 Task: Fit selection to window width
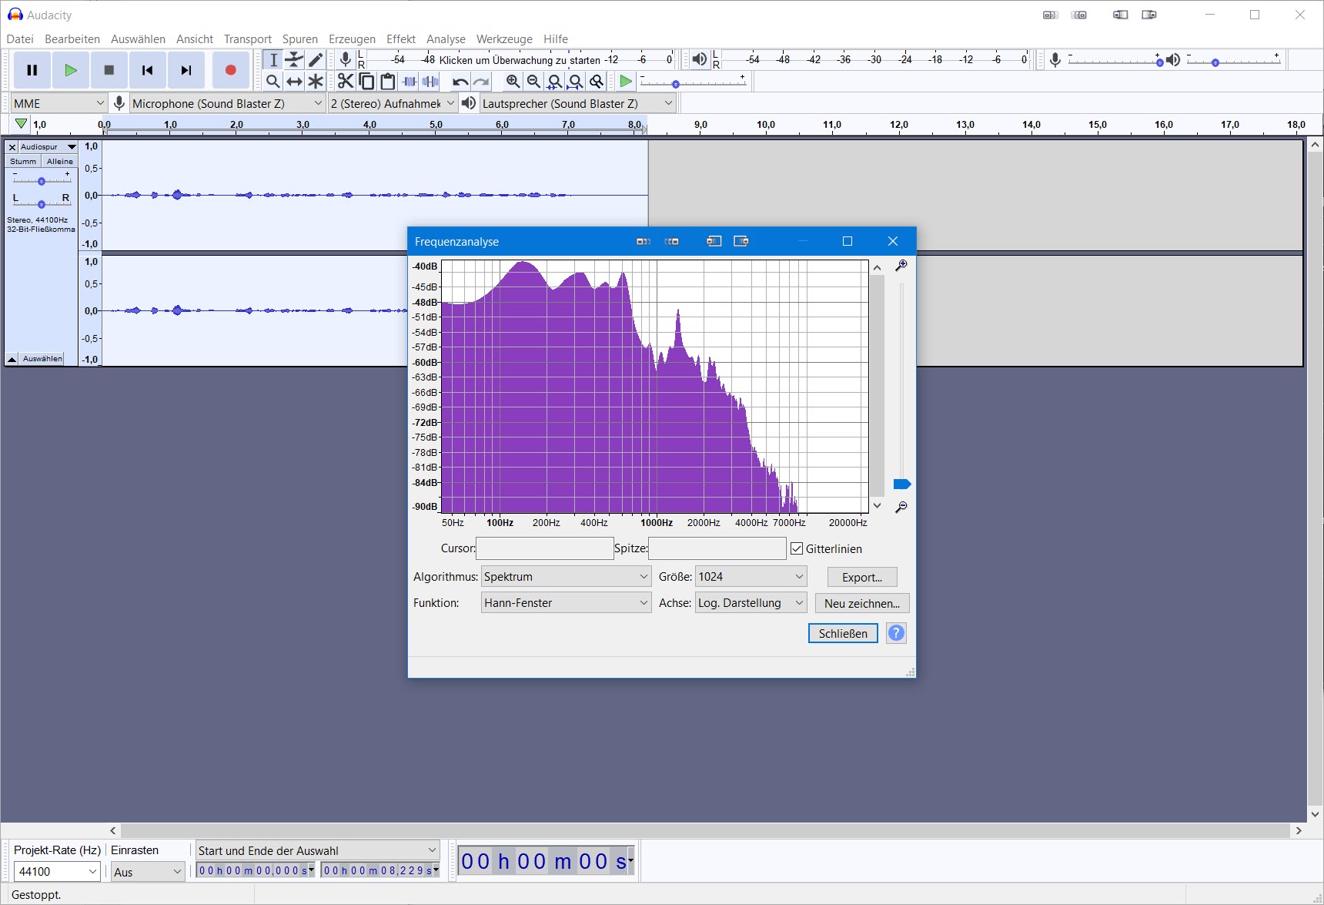[554, 82]
